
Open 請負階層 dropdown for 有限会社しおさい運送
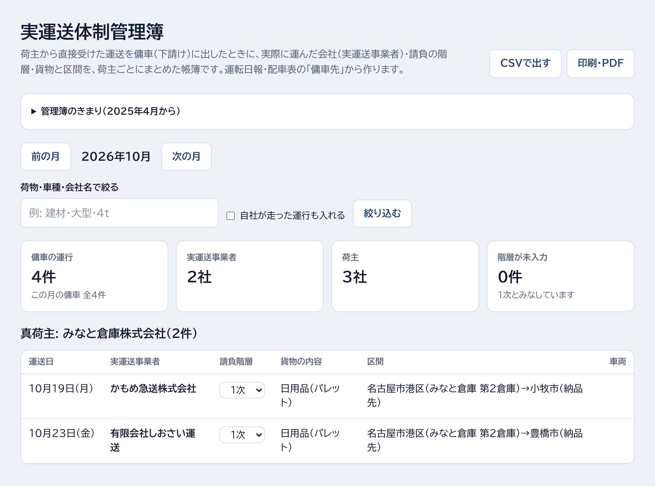(x=242, y=435)
